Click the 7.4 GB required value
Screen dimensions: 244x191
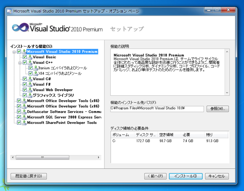188,141
